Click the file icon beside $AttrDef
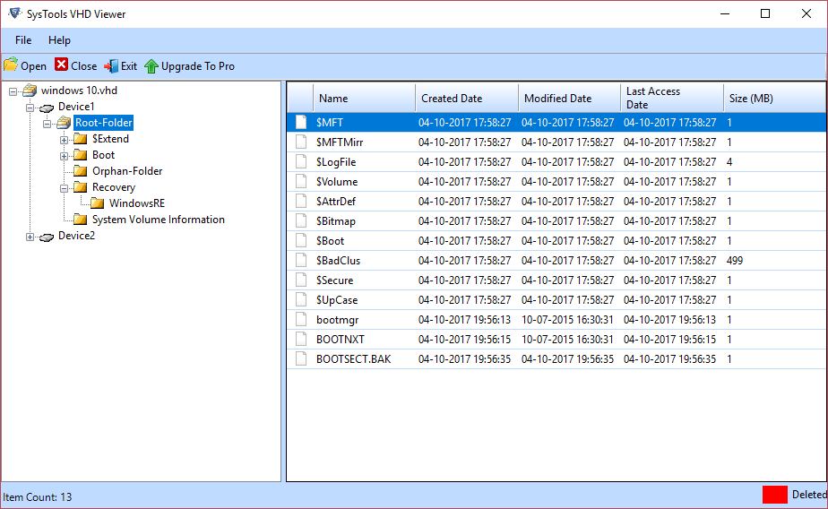Image resolution: width=828 pixels, height=509 pixels. pos(301,201)
